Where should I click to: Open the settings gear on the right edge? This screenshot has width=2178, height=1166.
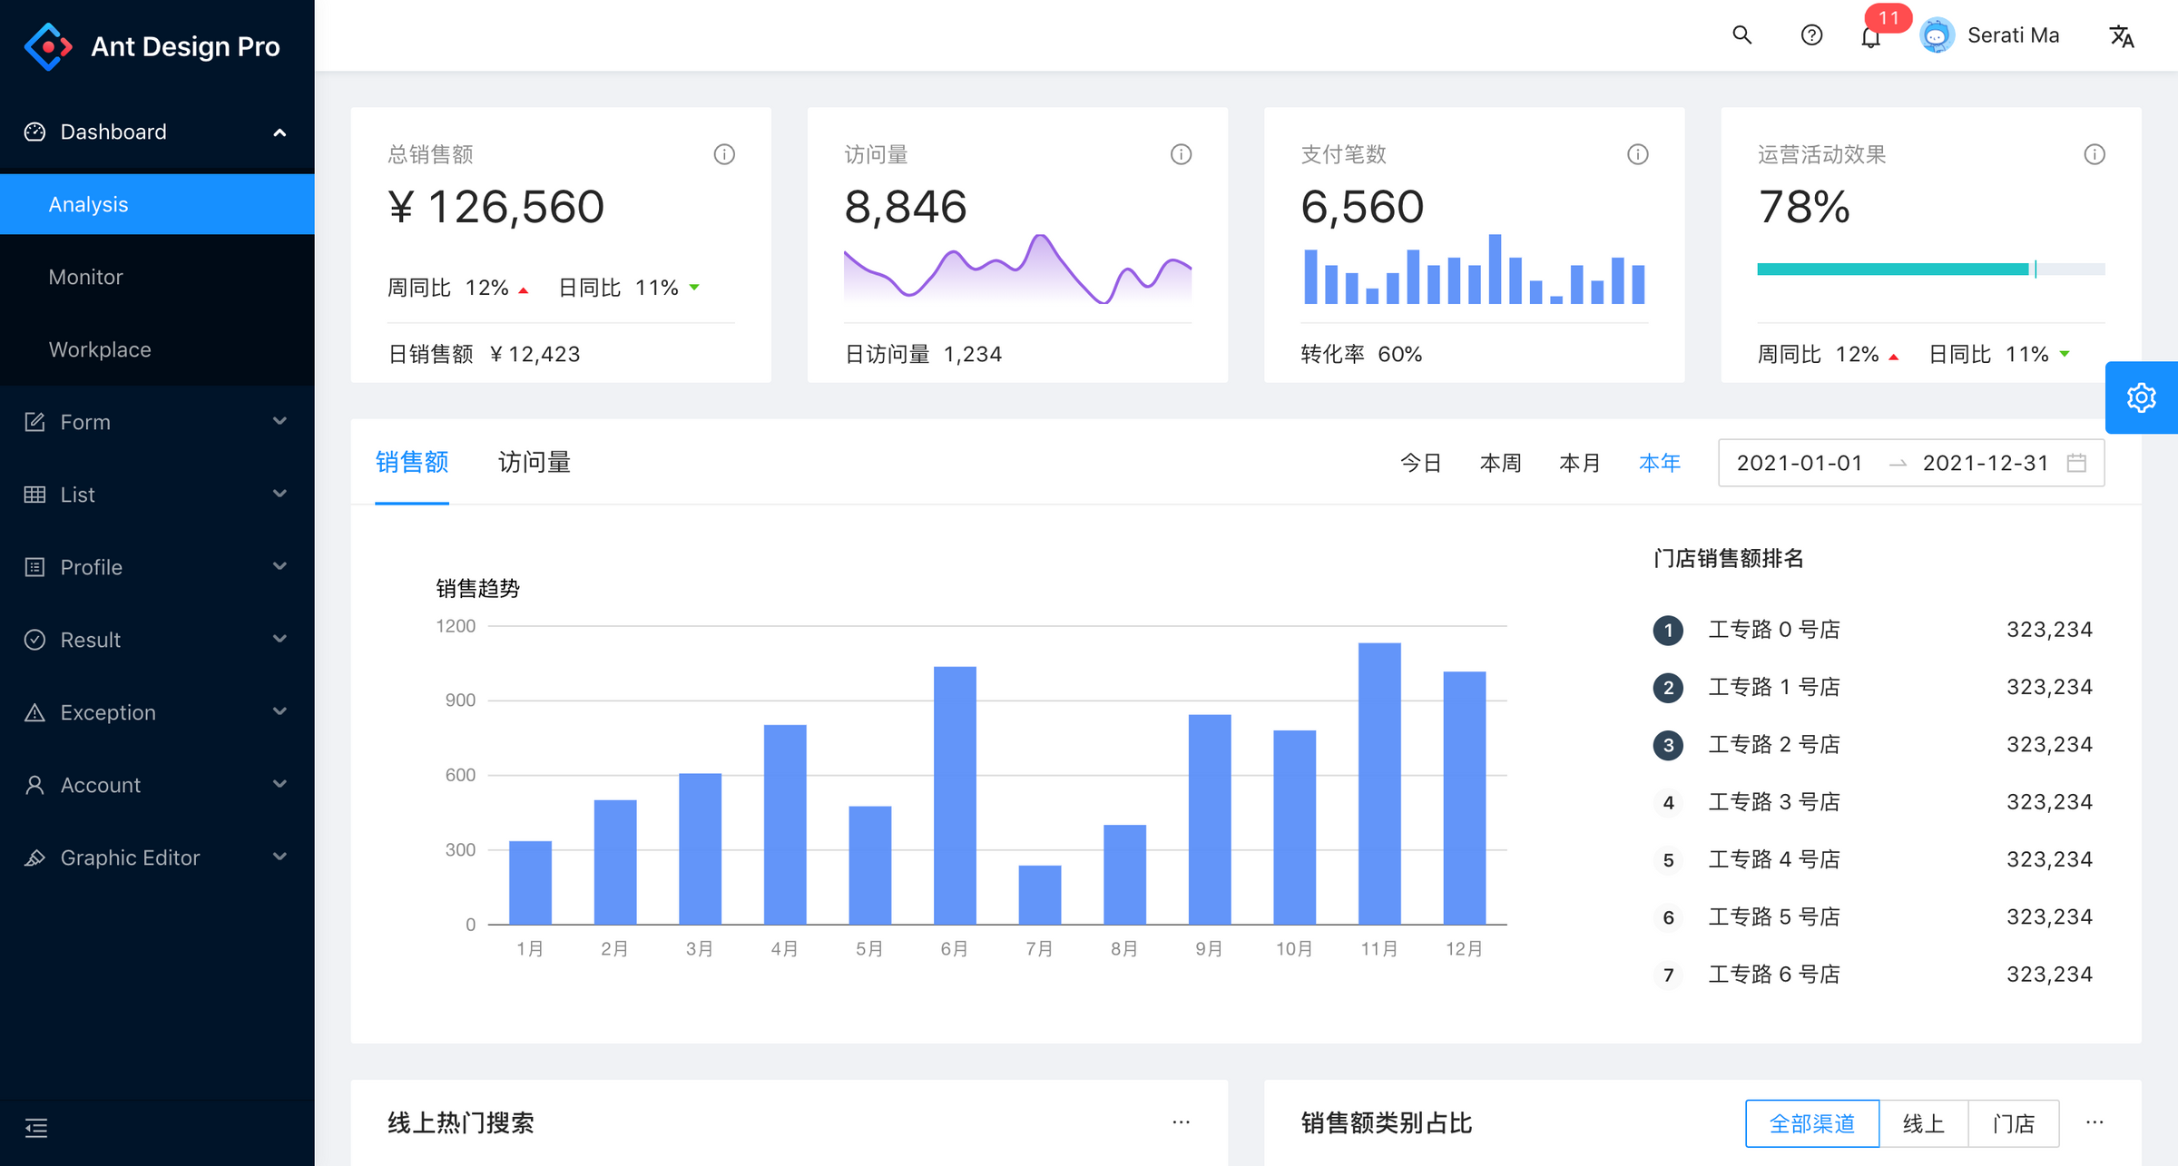(x=2141, y=397)
